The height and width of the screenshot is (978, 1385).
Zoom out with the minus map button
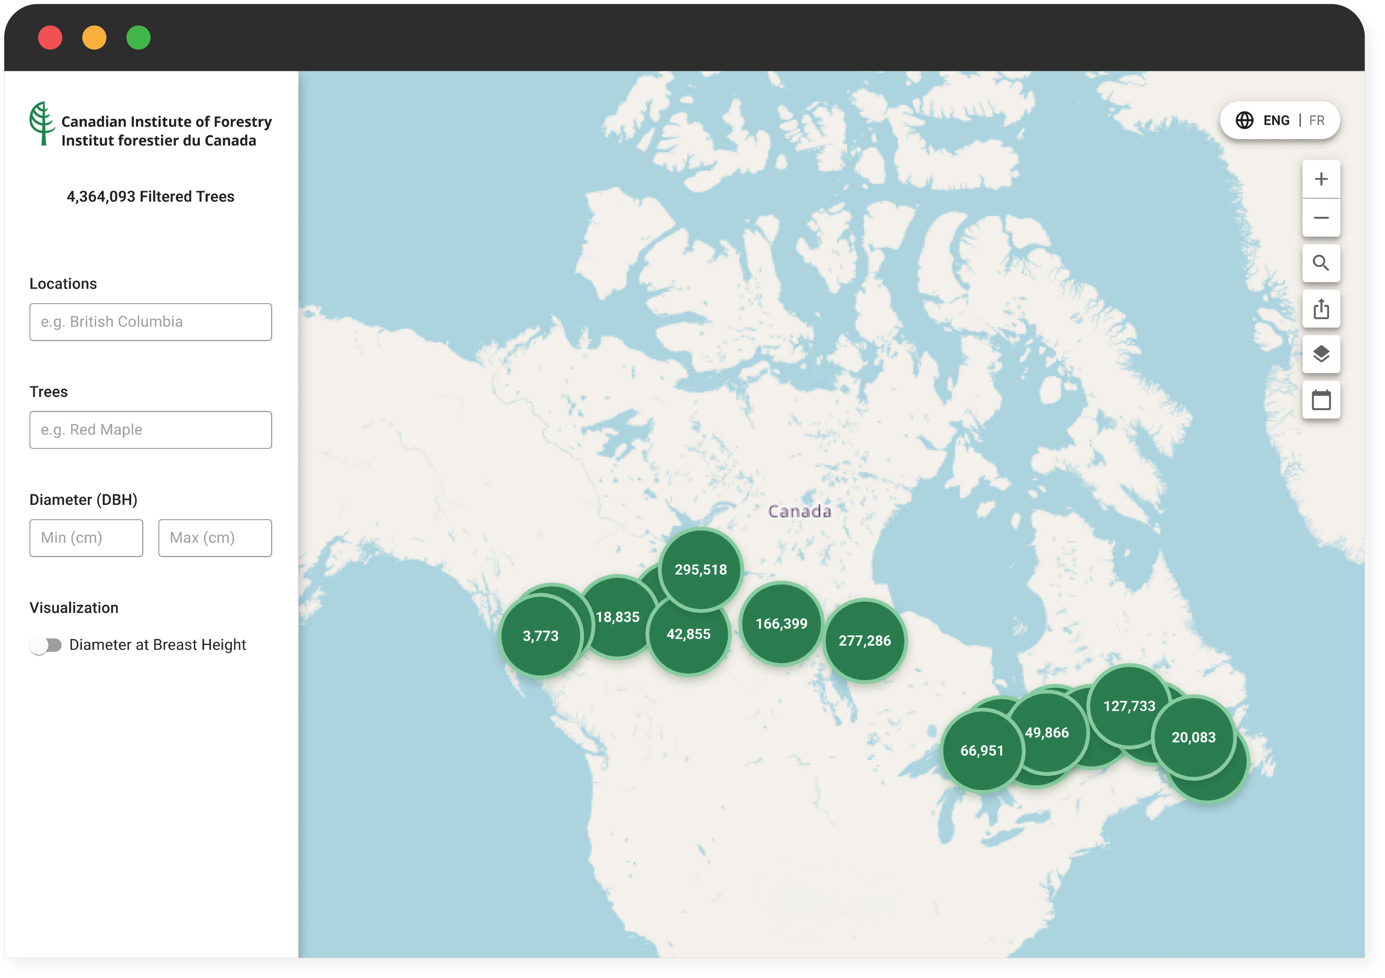1321,218
